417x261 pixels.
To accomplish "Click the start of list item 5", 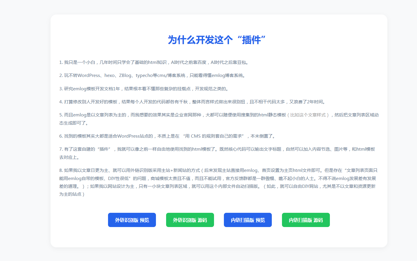I will (x=70, y=115).
